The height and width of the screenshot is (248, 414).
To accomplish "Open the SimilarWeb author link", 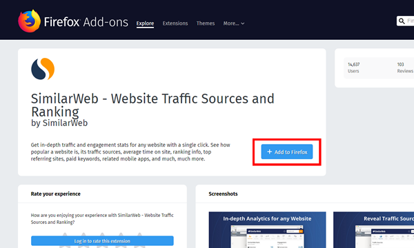I will 65,123.
